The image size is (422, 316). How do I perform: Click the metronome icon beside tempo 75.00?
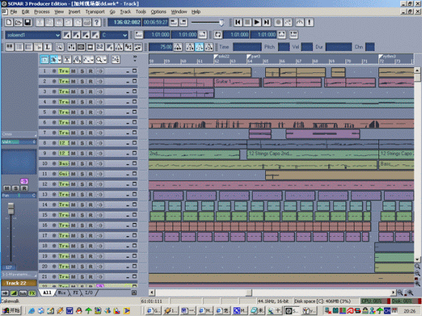[178, 47]
